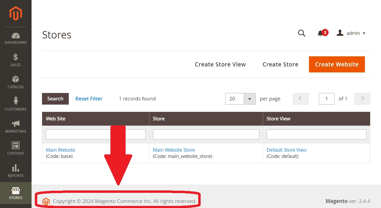Select the Stores storefront menu item
The height and width of the screenshot is (208, 381).
click(x=15, y=193)
